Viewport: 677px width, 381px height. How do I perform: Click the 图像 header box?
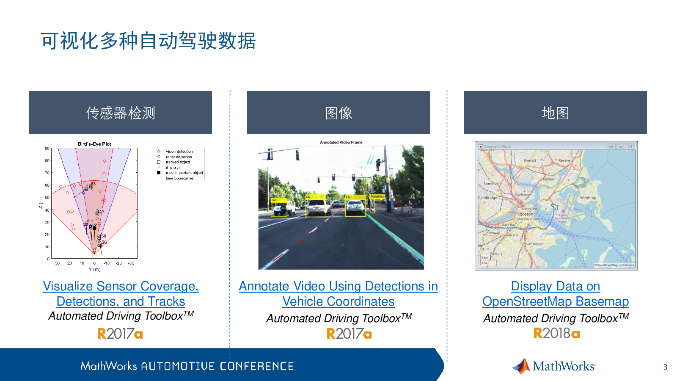pyautogui.click(x=338, y=113)
